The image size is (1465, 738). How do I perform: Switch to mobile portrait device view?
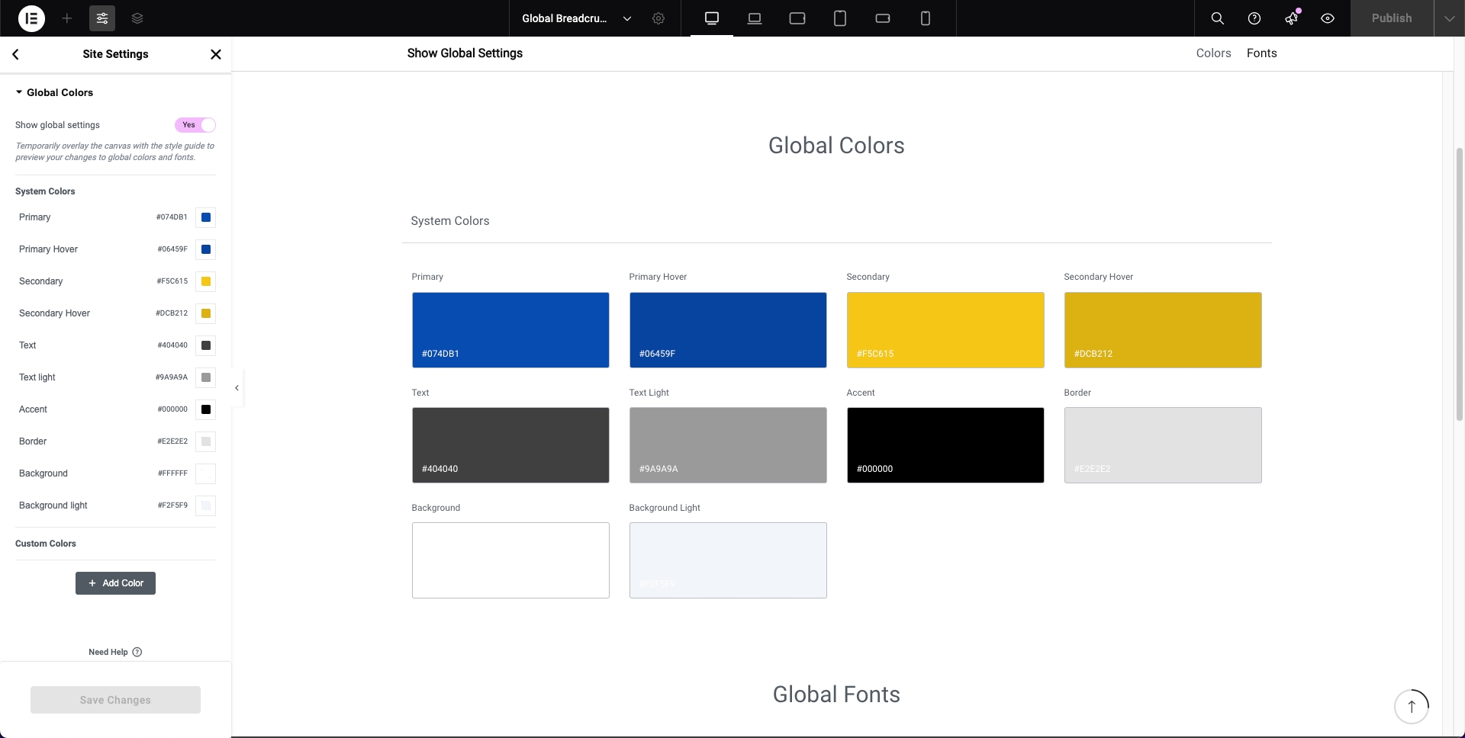coord(926,18)
